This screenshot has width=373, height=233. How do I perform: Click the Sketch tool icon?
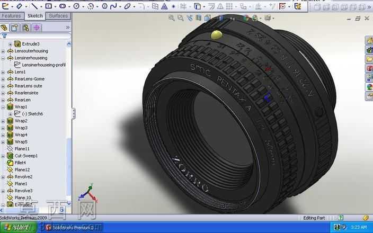pyautogui.click(x=5, y=6)
